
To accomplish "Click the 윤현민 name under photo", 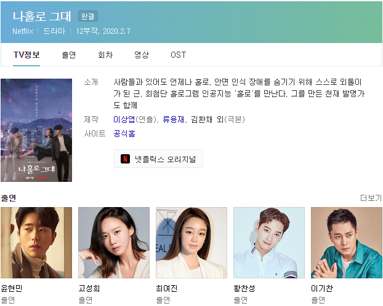I will [x=12, y=288].
